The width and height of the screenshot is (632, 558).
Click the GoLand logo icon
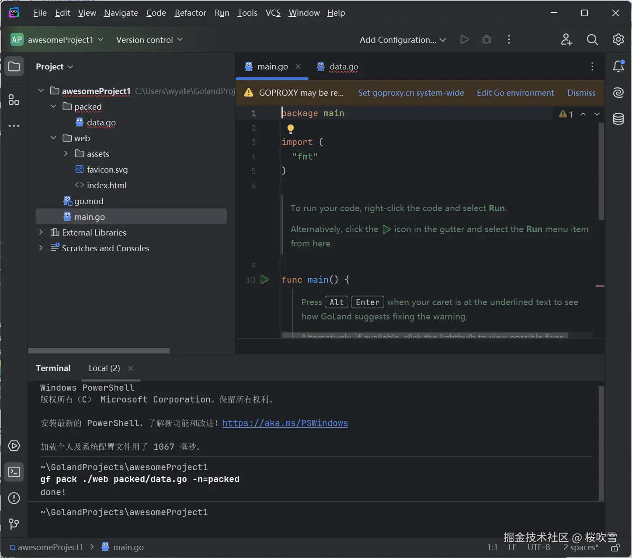(14, 13)
